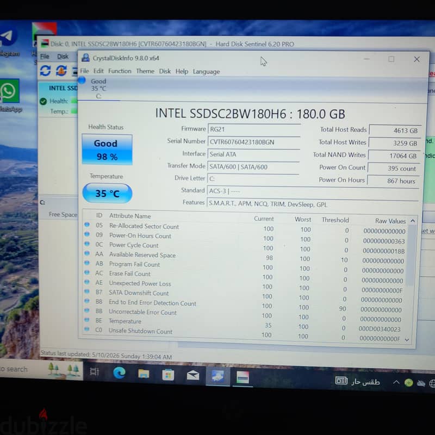This screenshot has width=435, height=435.
Task: Click the Attribute Name column header
Action: pos(130,216)
